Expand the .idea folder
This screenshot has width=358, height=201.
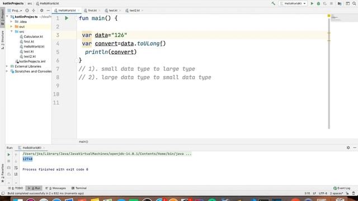(x=11, y=22)
